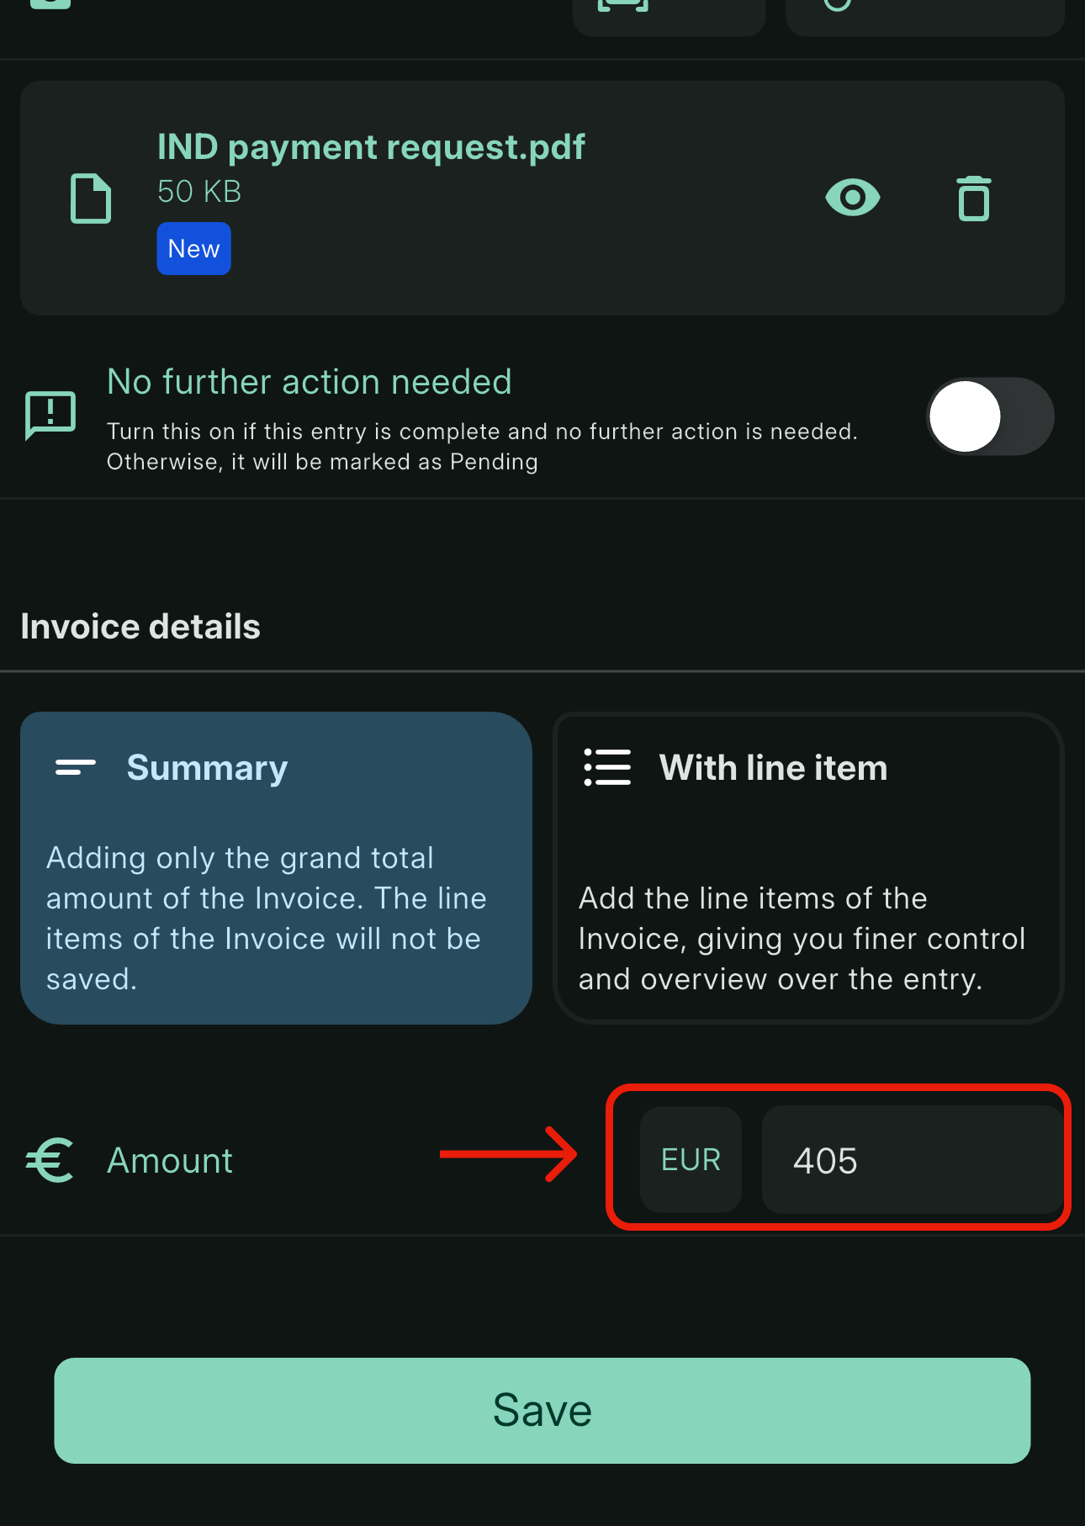Click the No further action needed label

click(310, 382)
